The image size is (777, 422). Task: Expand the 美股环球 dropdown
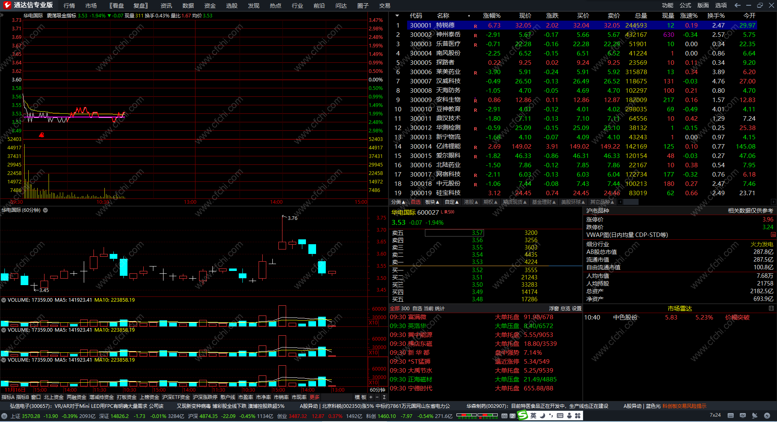coord(573,202)
